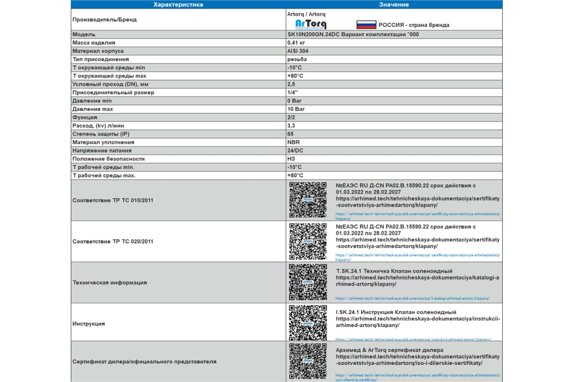The height and width of the screenshot is (382, 574).
Task: Select the QR code in Техническая информация row
Action: coord(308,282)
